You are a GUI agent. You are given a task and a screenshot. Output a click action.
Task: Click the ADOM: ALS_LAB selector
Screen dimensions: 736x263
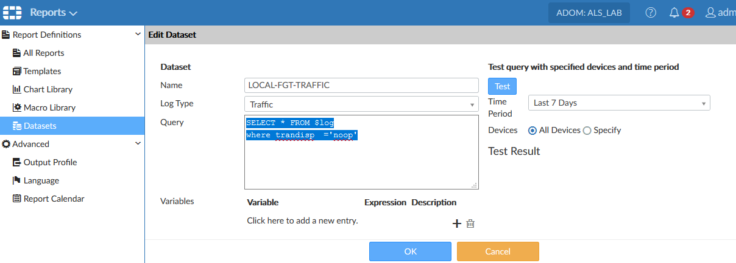point(589,12)
